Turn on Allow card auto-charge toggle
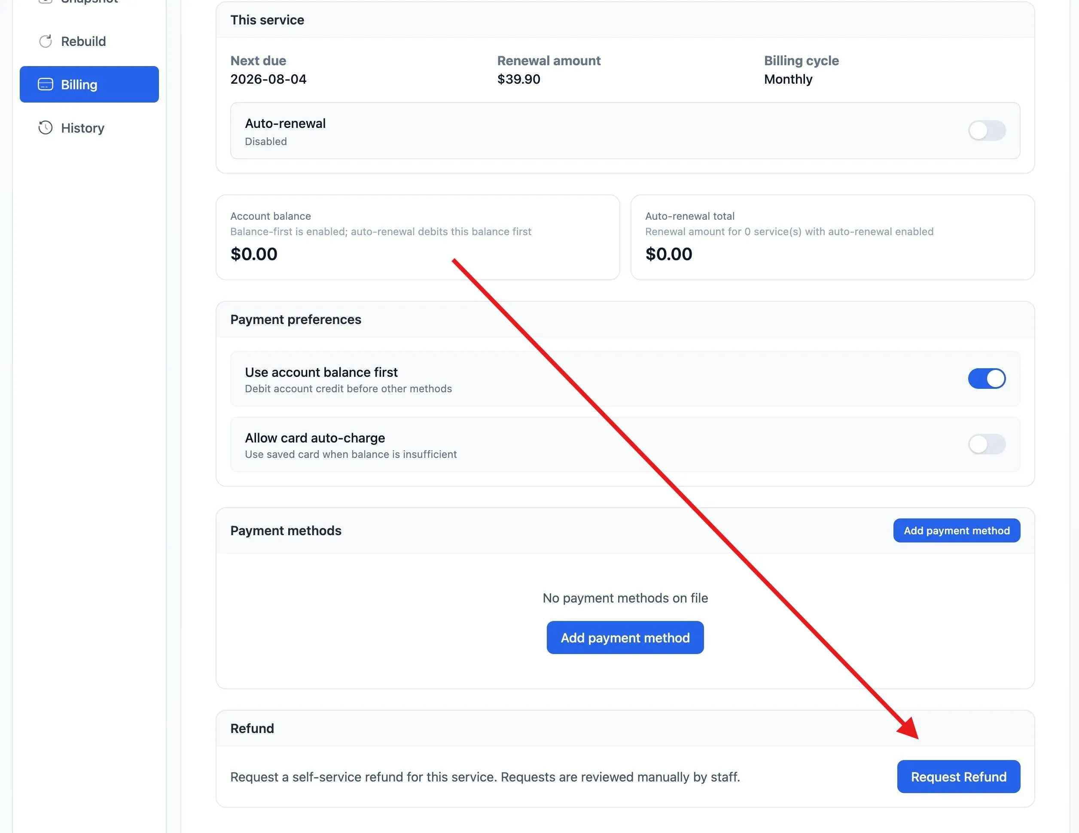 coord(987,444)
